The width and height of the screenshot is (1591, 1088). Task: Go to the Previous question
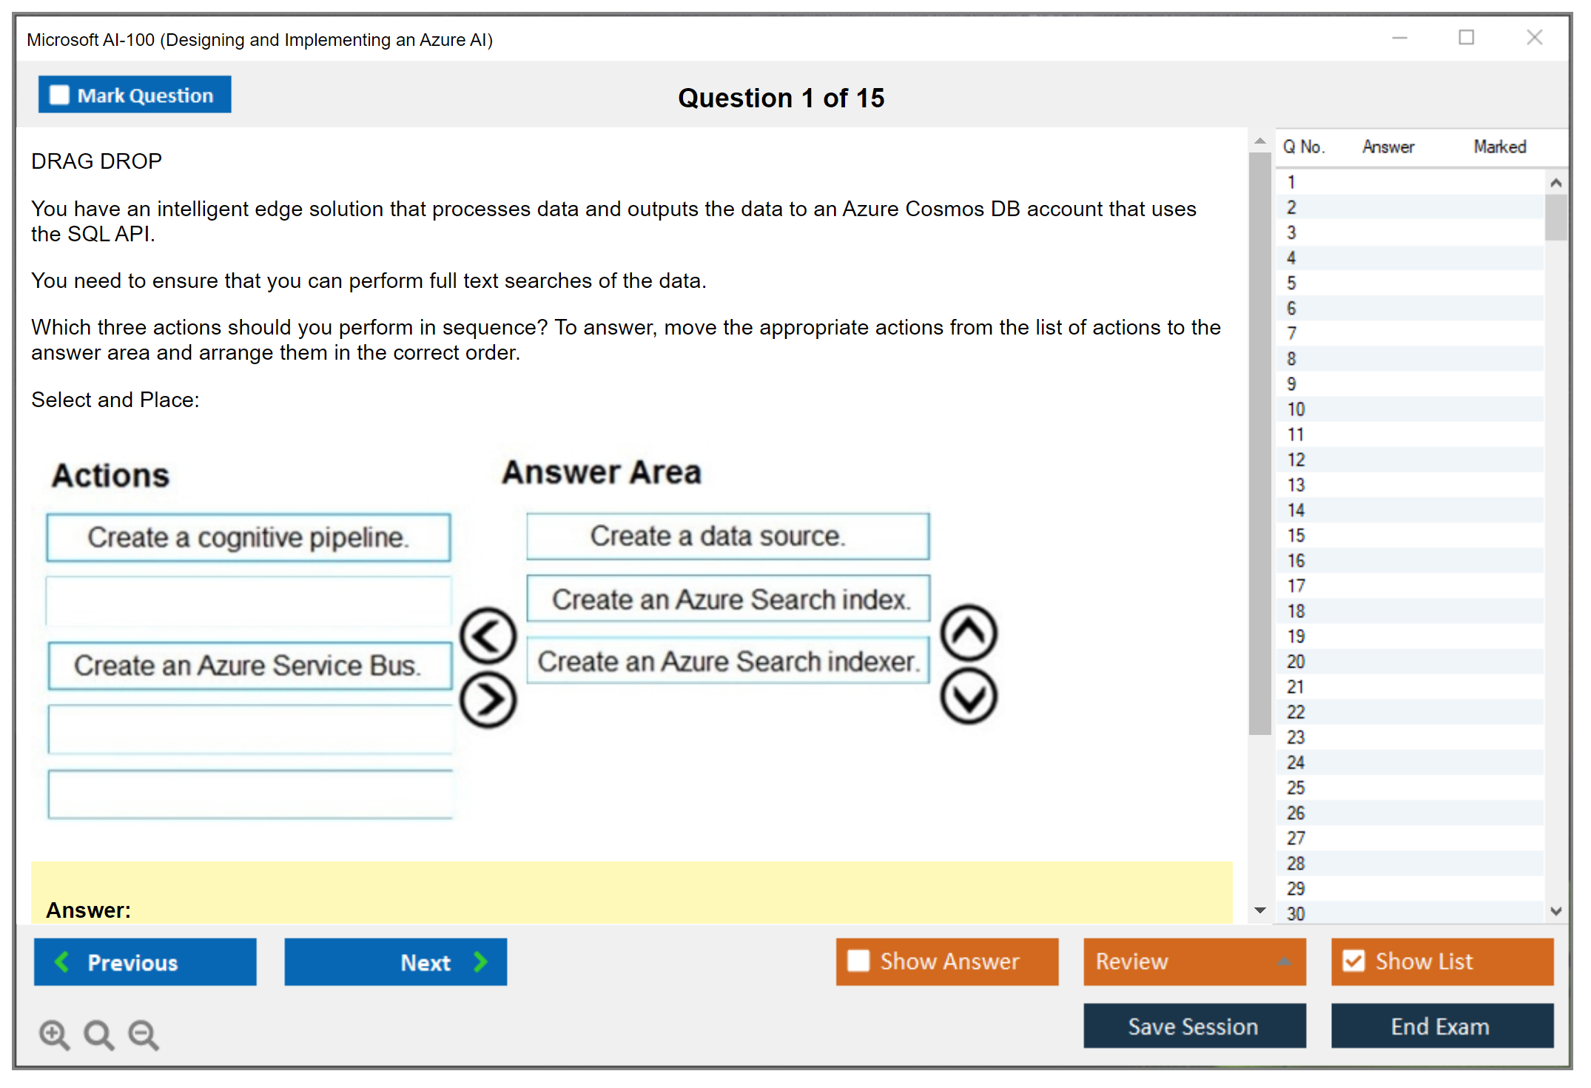(145, 962)
